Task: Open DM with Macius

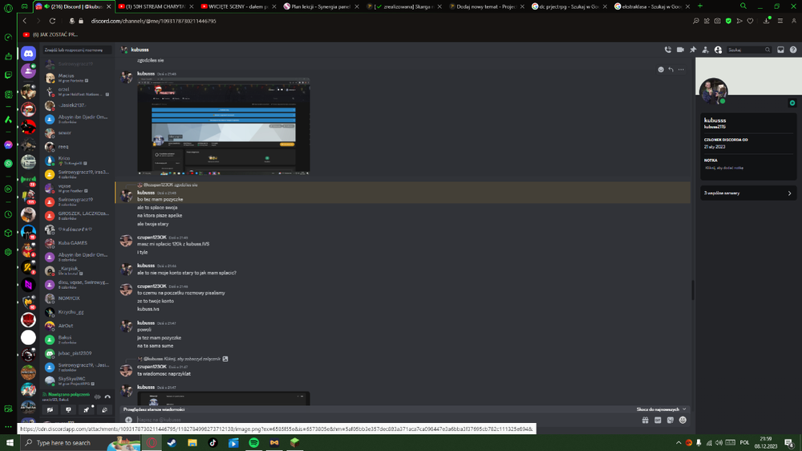Action: (x=78, y=77)
